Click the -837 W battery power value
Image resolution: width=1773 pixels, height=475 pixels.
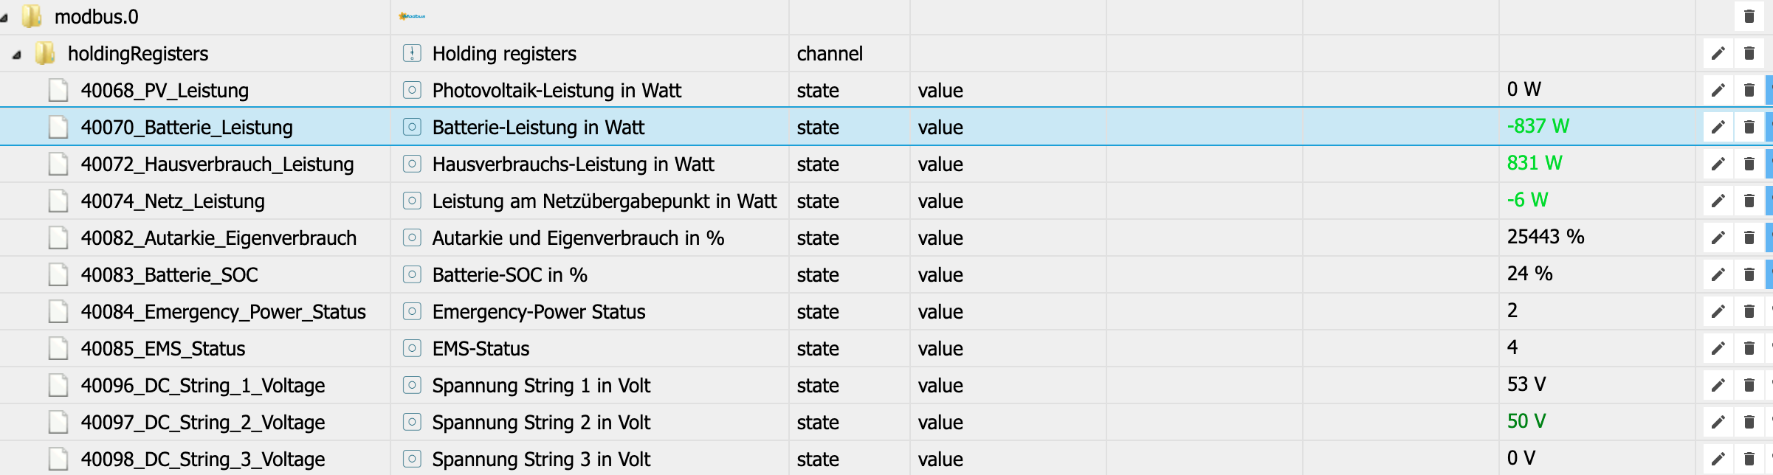[x=1538, y=126]
